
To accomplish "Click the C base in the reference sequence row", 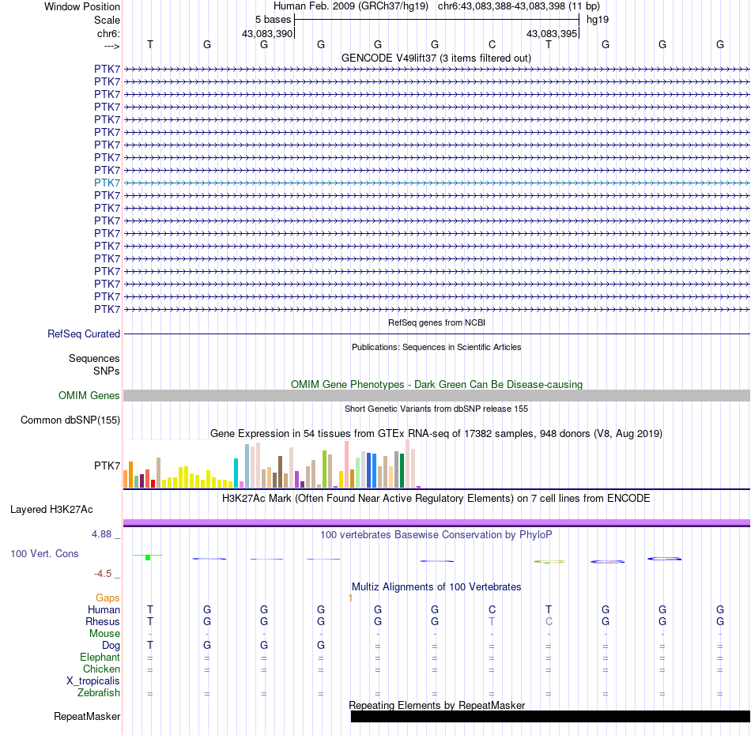I will coord(492,44).
